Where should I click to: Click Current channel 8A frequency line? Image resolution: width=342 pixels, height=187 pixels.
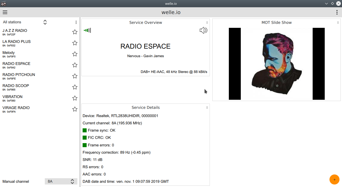coord(112,123)
